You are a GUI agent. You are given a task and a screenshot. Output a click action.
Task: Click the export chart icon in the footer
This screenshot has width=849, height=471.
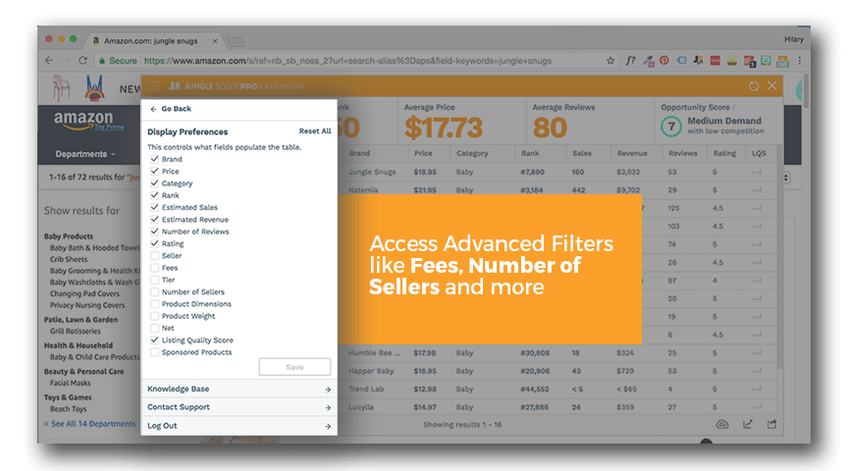point(748,425)
